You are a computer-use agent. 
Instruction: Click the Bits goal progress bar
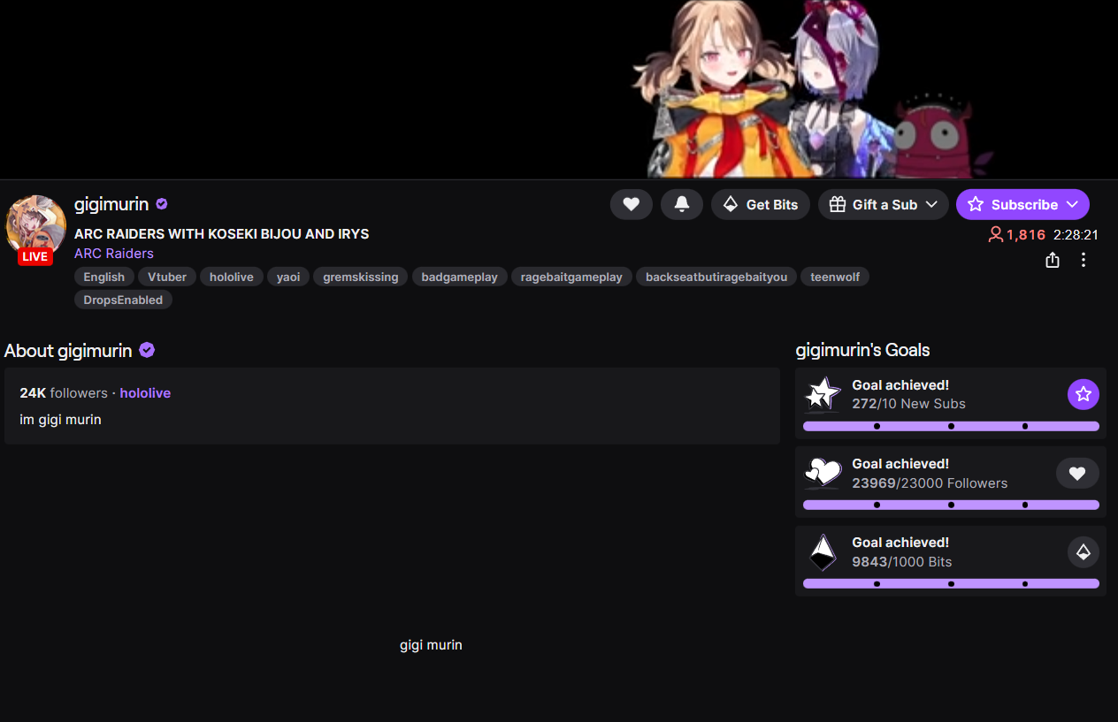point(951,584)
